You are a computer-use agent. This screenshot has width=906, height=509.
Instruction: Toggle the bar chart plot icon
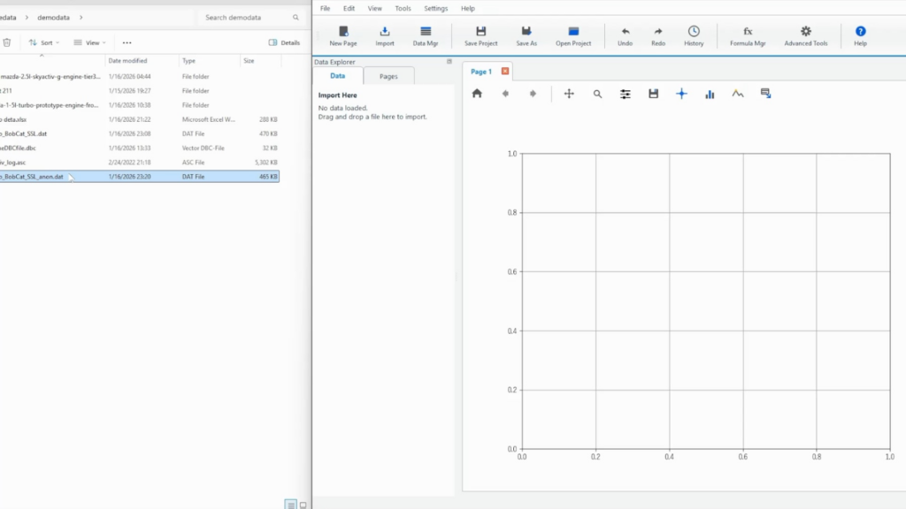click(710, 94)
